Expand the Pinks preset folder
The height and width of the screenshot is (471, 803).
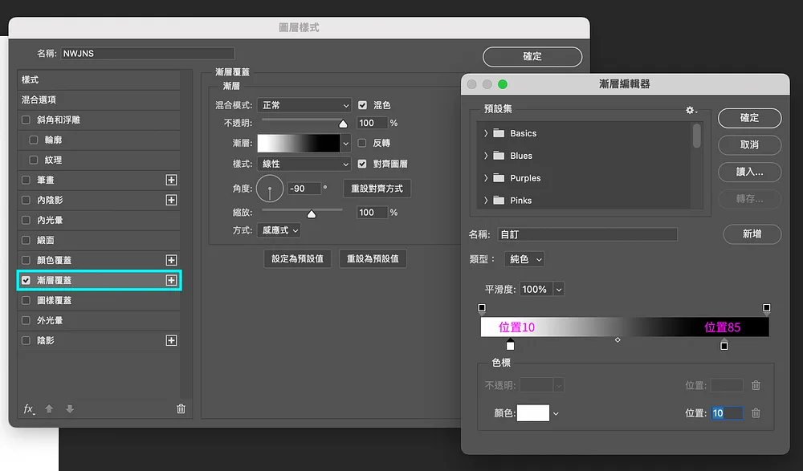pyautogui.click(x=486, y=200)
